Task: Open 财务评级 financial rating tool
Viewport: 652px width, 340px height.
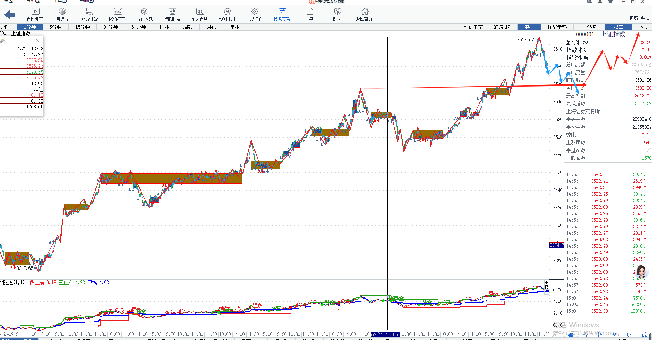Action: click(x=90, y=14)
